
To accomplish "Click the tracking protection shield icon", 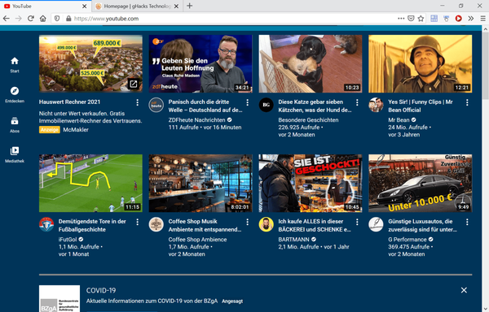I will 57,19.
